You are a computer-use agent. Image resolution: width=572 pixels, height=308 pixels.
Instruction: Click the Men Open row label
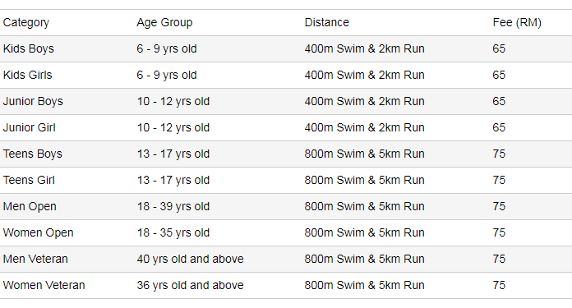pos(30,206)
